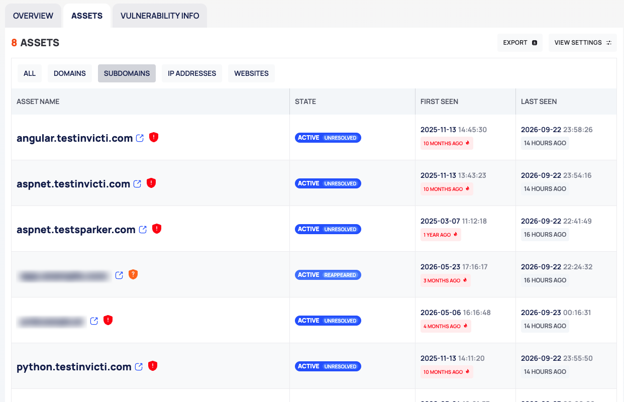The height and width of the screenshot is (402, 624).
Task: Click red shield icon beside python.testinvicti.com
Action: pos(153,366)
